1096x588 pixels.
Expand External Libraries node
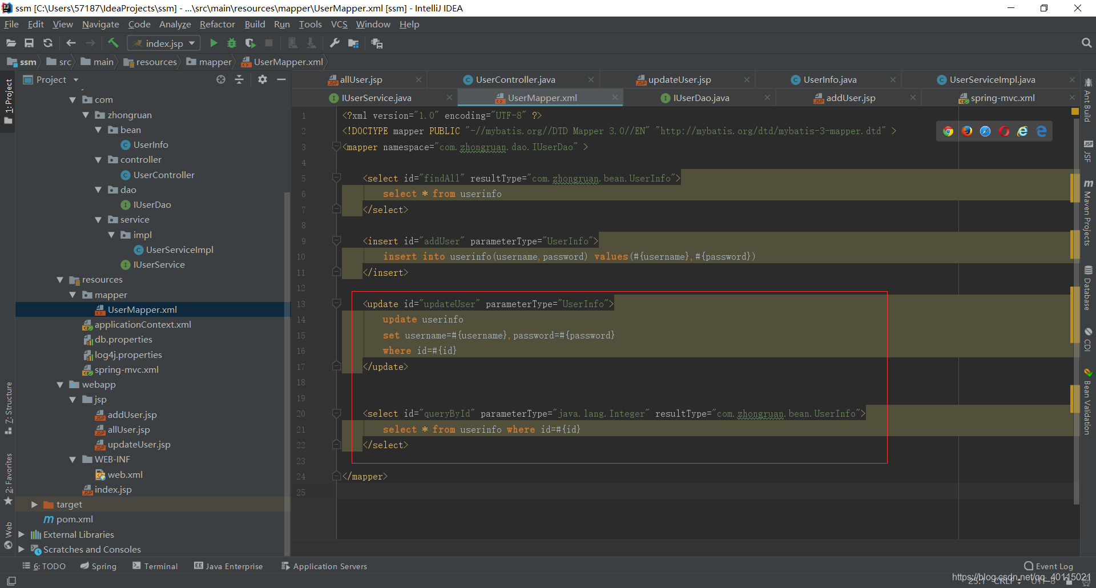(21, 534)
